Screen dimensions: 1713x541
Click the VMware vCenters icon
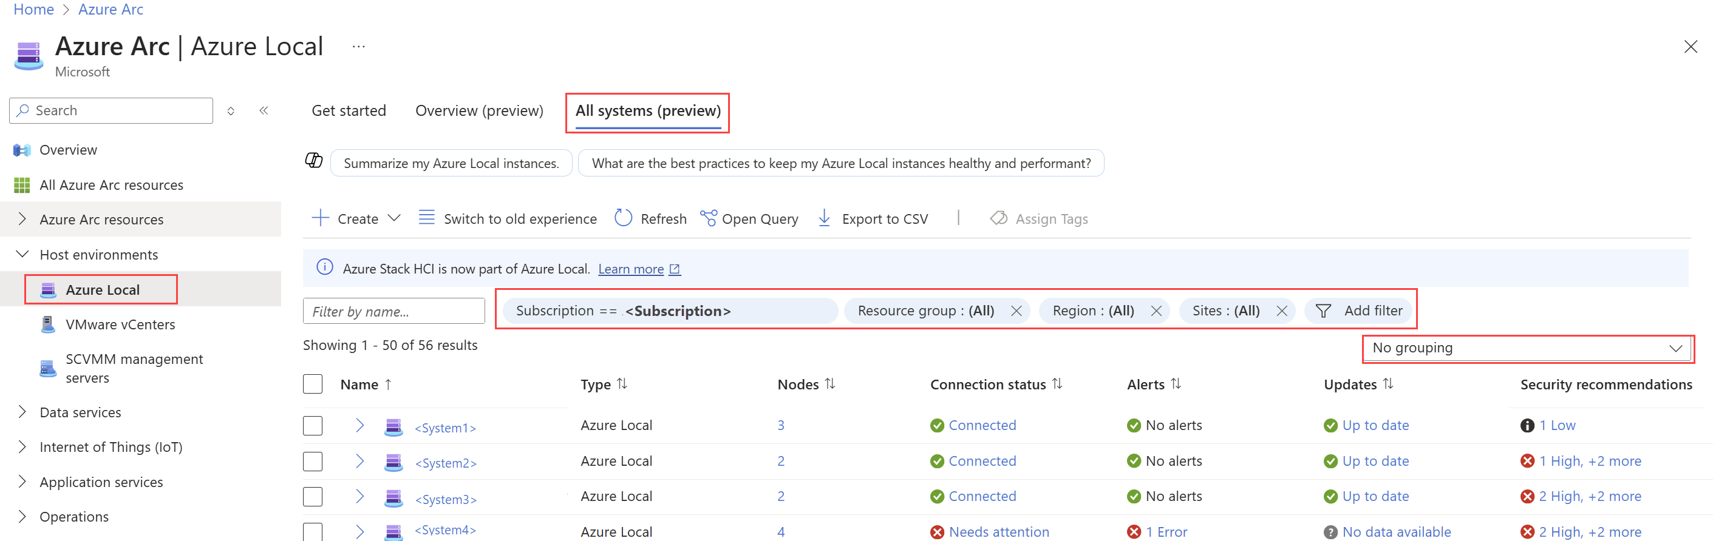click(48, 324)
